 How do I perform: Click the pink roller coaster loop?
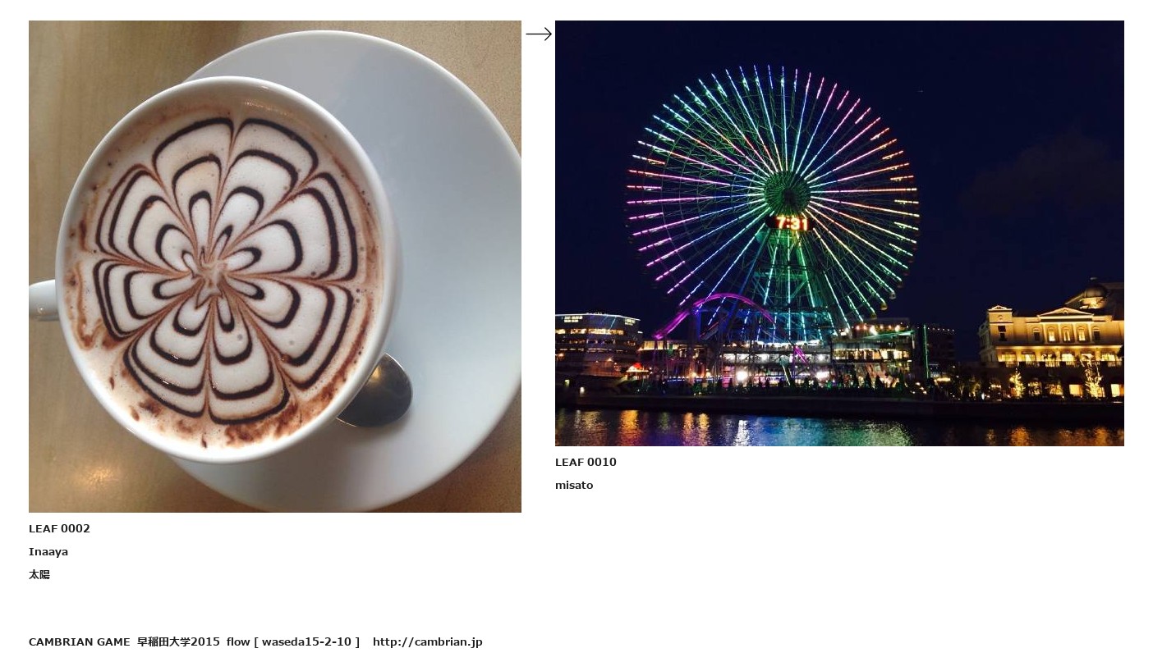[x=714, y=315]
